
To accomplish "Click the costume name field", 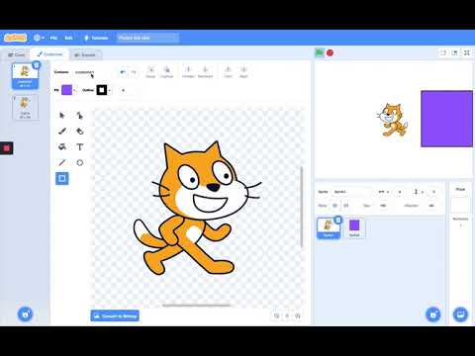I will point(93,72).
